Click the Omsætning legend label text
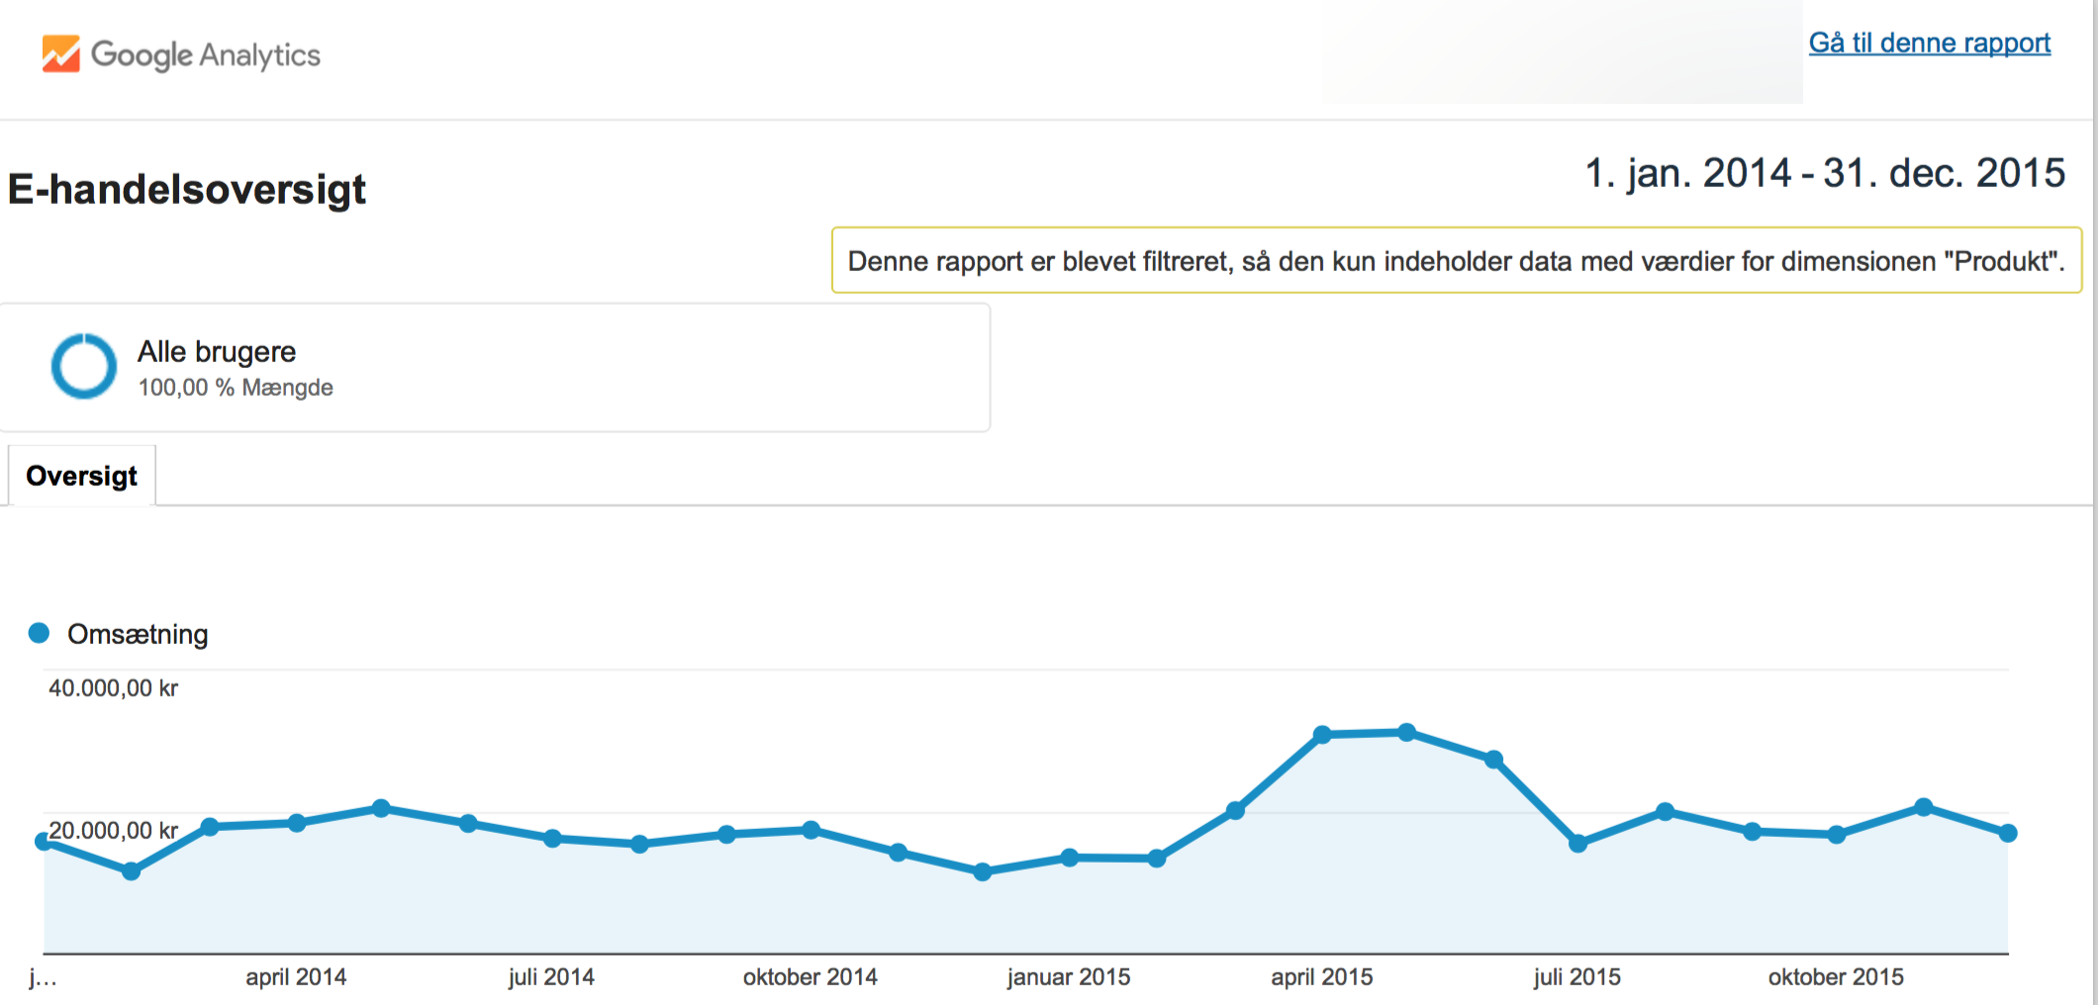The height and width of the screenshot is (1005, 2098). pyautogui.click(x=138, y=634)
